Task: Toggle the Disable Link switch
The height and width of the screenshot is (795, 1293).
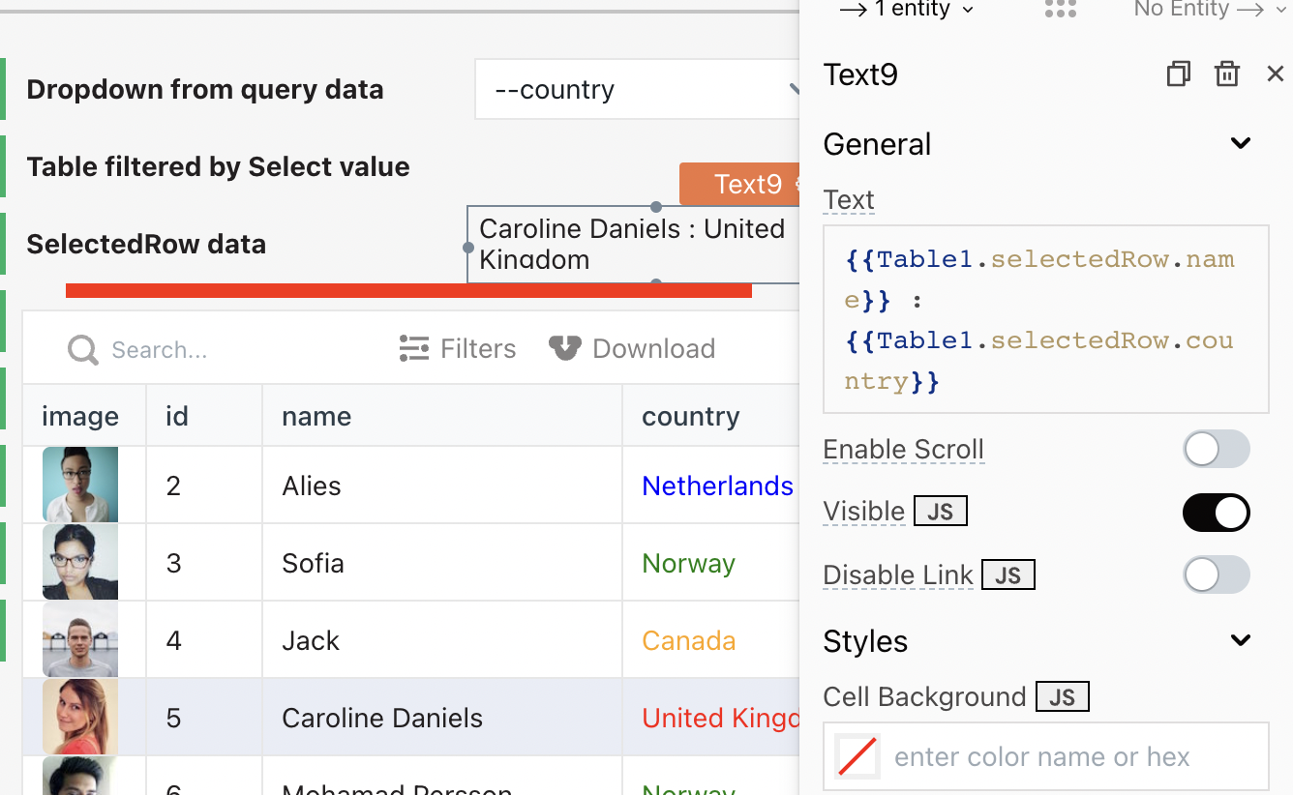Action: coord(1216,575)
